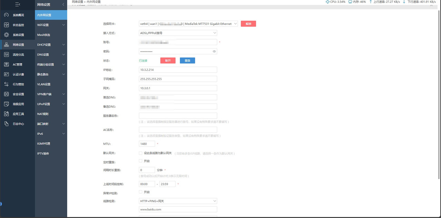The width and height of the screenshot is (441, 218).
Task: Click the AC名称 input field
Action: [178, 130]
